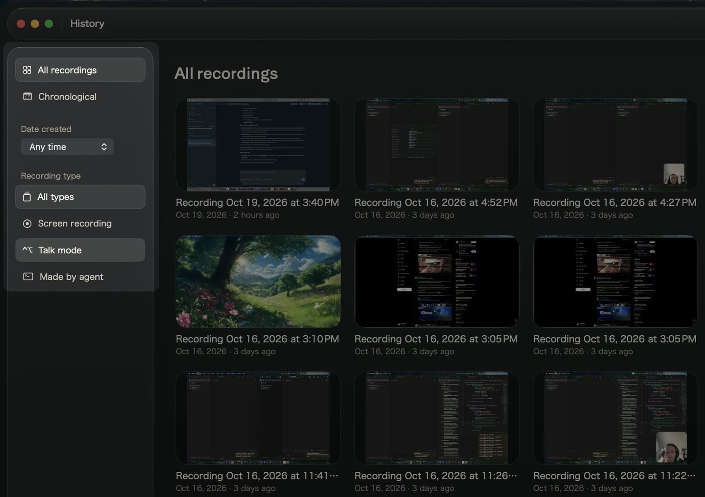The height and width of the screenshot is (497, 705).
Task: Click the clipboard icon next to All types
Action: [27, 197]
